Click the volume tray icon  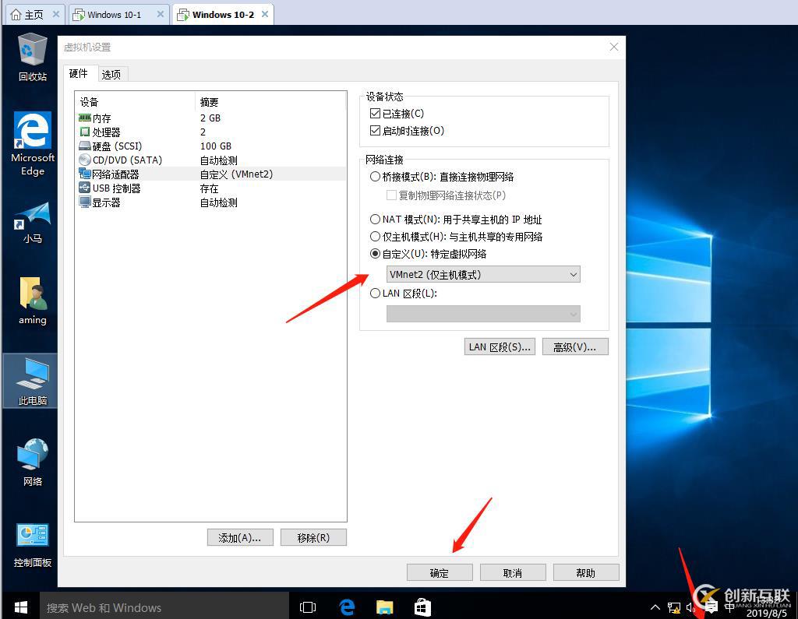pos(690,607)
